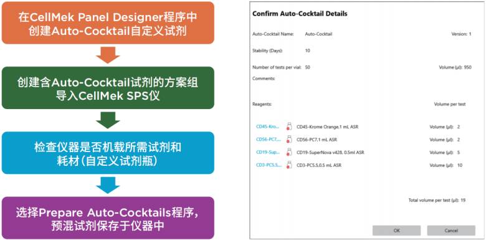Click the 'Total volume per test (µl): 19' text

(437, 200)
